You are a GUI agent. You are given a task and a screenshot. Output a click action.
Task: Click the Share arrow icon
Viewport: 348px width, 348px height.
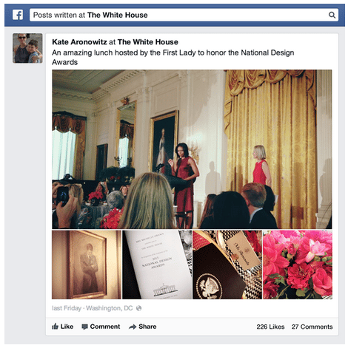click(x=133, y=327)
